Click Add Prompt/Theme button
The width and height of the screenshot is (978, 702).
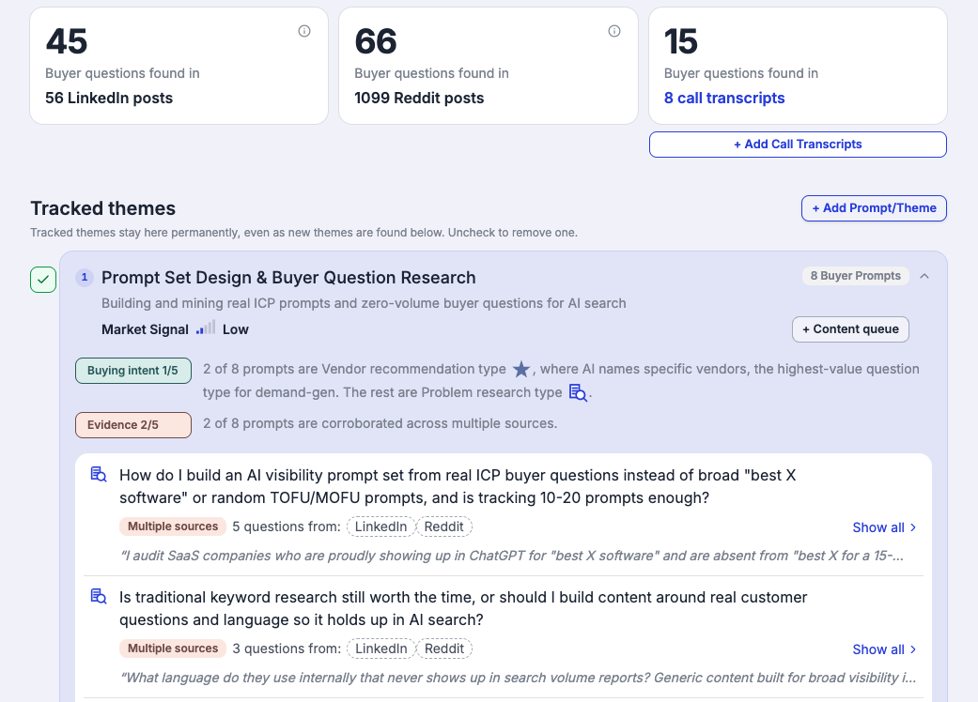coord(874,208)
